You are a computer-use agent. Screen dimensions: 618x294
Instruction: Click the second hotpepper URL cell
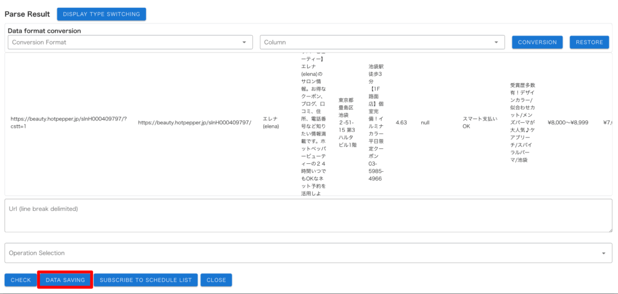[x=194, y=122]
